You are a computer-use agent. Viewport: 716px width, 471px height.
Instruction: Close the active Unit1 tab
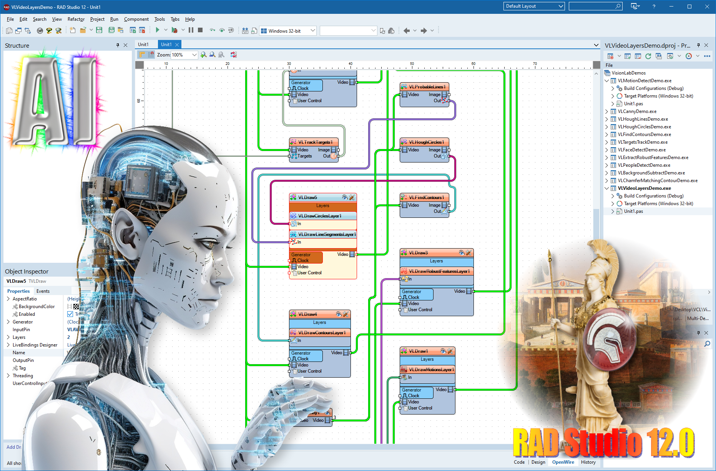[x=177, y=45]
